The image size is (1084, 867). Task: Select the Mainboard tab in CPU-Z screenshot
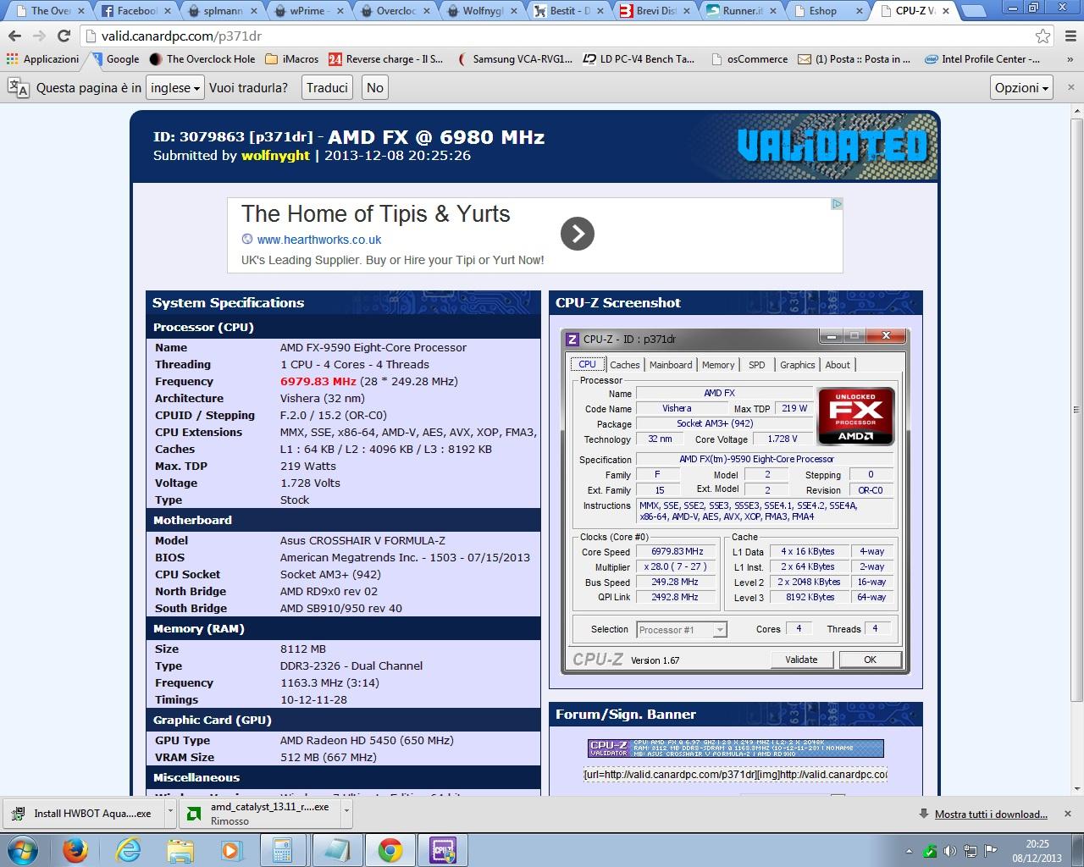[671, 365]
